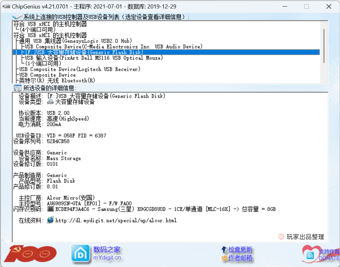340x267 pixels.
Task: Click the magnifier icon by selected device details header
Action: coord(18,88)
